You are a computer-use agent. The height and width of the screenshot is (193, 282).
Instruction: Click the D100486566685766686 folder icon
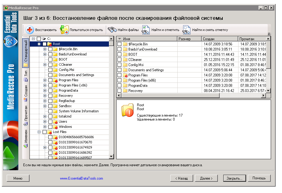coord(55,137)
